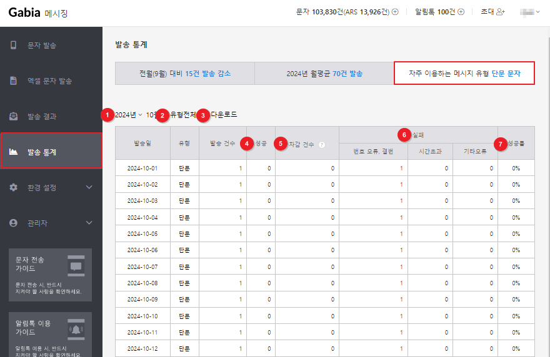Click the message icon in 문자 전송 가이드 card
Viewport: 550px width, 357px height.
76,266
